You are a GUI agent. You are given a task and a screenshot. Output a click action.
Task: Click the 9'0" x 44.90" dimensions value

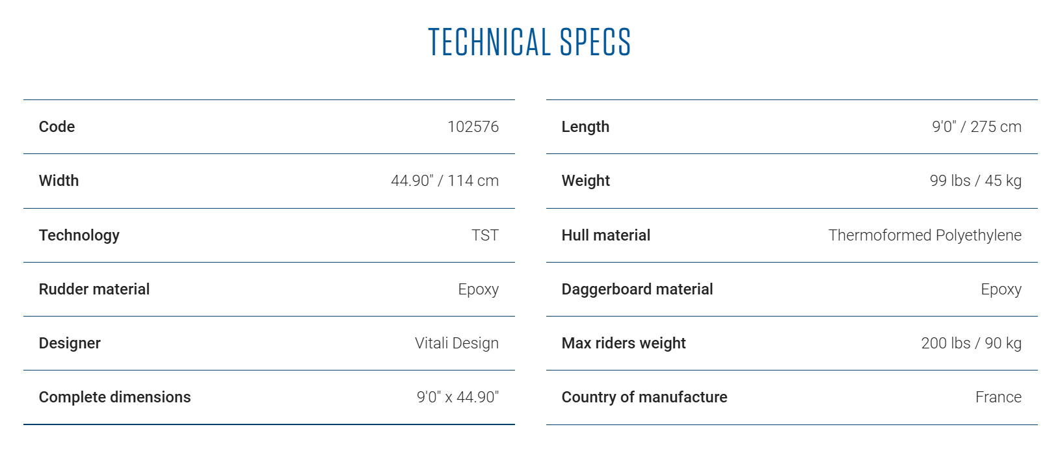point(458,397)
